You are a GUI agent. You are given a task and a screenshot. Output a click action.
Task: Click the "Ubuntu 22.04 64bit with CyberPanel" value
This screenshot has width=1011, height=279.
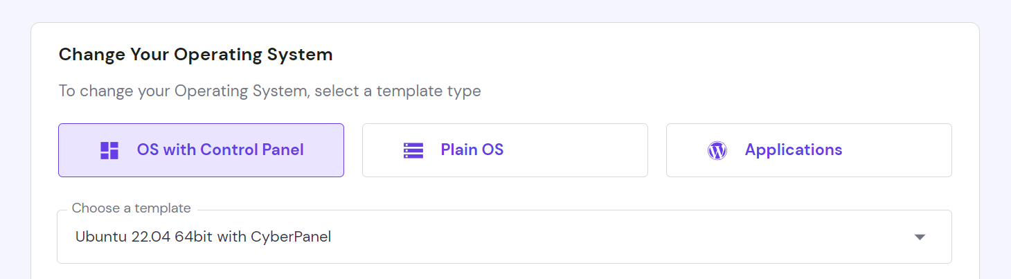point(203,237)
